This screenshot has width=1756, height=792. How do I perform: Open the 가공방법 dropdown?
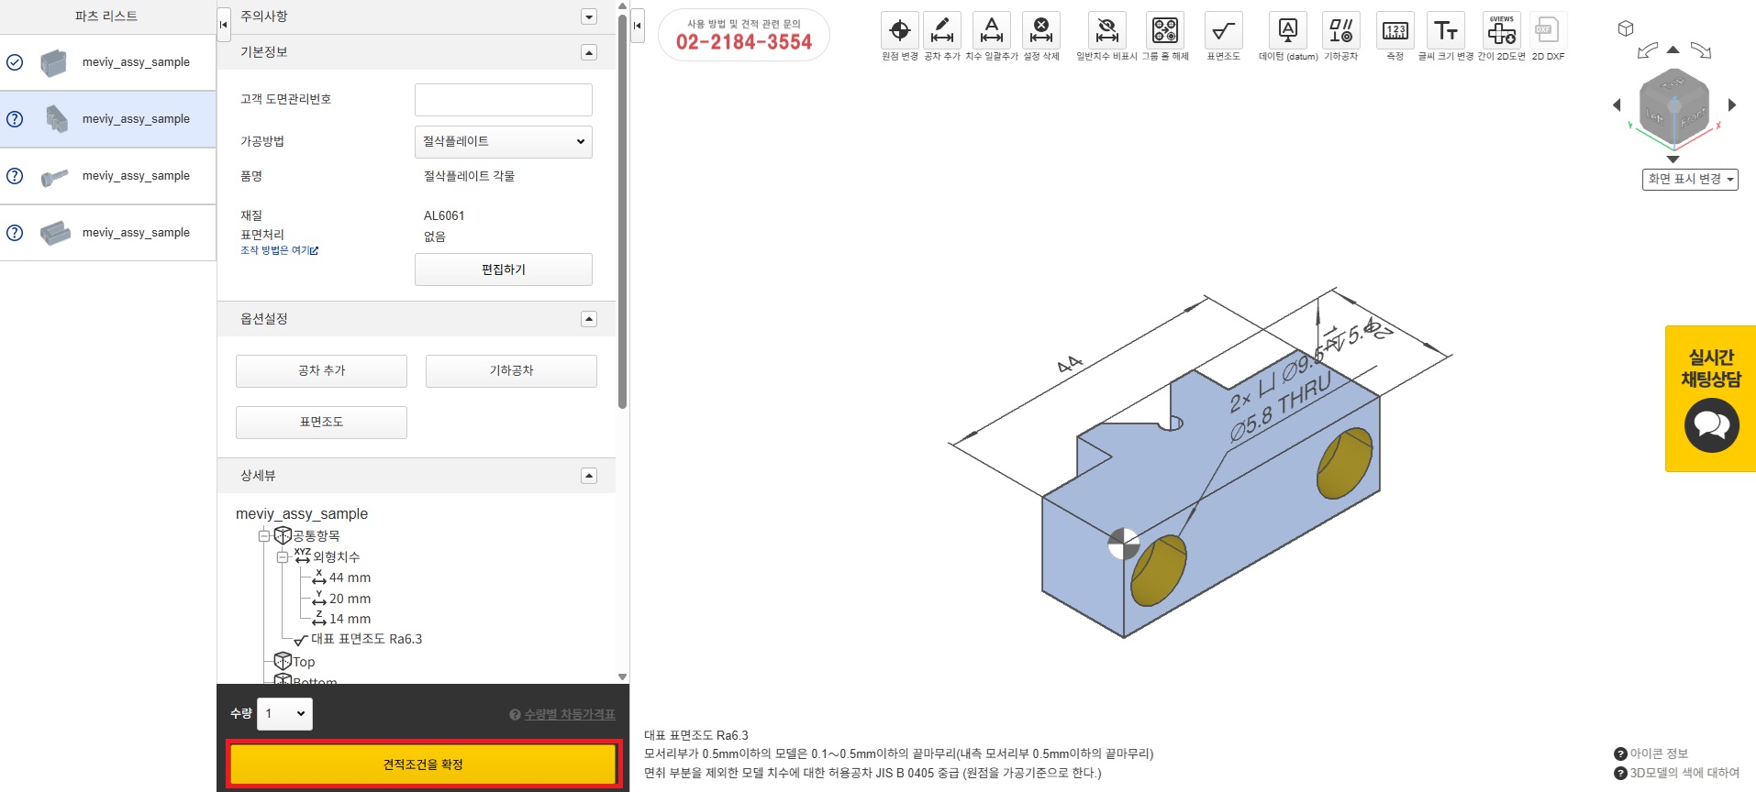tap(503, 142)
